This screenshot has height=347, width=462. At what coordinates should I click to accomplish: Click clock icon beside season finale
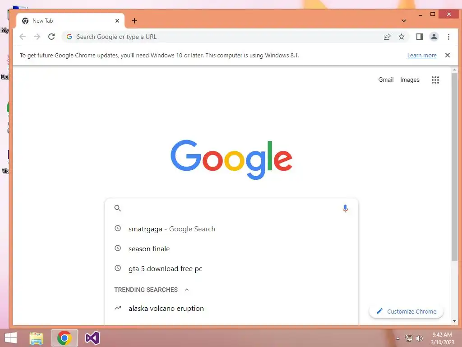[118, 248]
